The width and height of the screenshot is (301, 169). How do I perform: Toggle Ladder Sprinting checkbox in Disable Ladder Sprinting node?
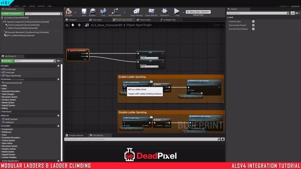[x=203, y=129]
